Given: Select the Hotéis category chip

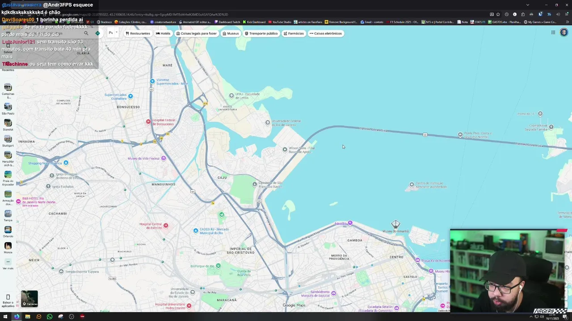Looking at the screenshot, I should click(x=163, y=33).
